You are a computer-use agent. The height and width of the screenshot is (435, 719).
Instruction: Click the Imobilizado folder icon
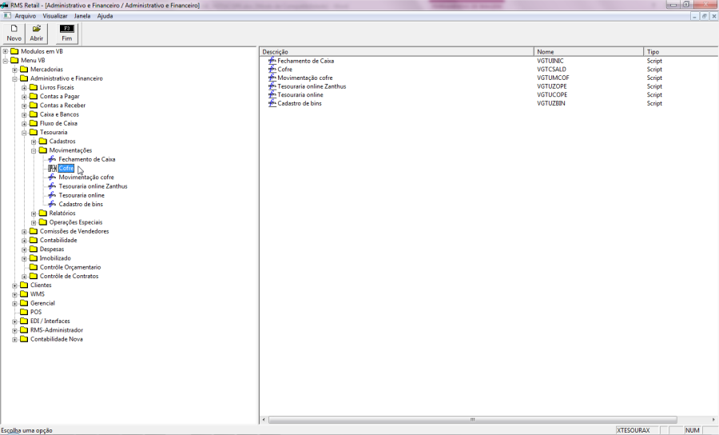coord(34,257)
